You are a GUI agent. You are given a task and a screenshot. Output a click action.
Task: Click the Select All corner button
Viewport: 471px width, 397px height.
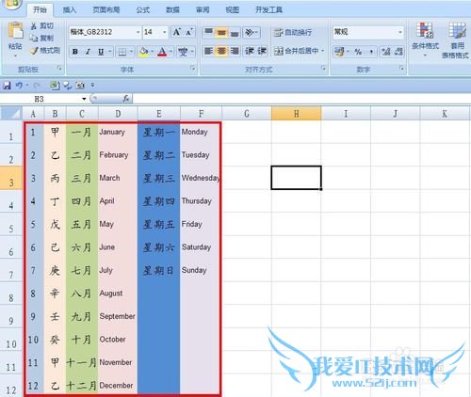click(11, 114)
